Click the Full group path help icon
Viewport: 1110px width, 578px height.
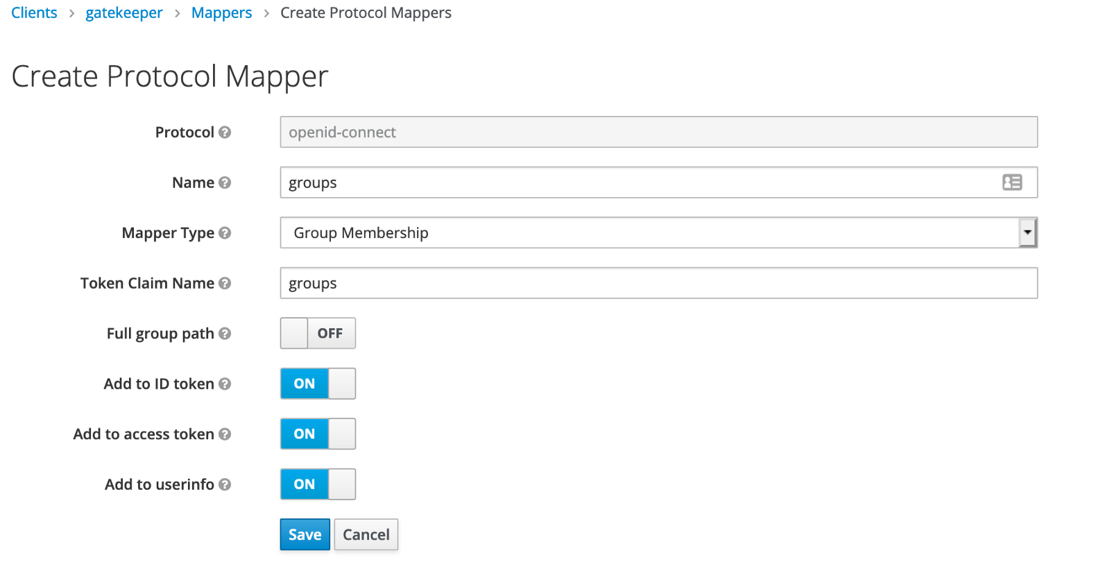225,334
